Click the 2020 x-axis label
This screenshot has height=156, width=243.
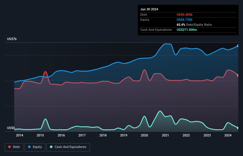[x=144, y=135]
